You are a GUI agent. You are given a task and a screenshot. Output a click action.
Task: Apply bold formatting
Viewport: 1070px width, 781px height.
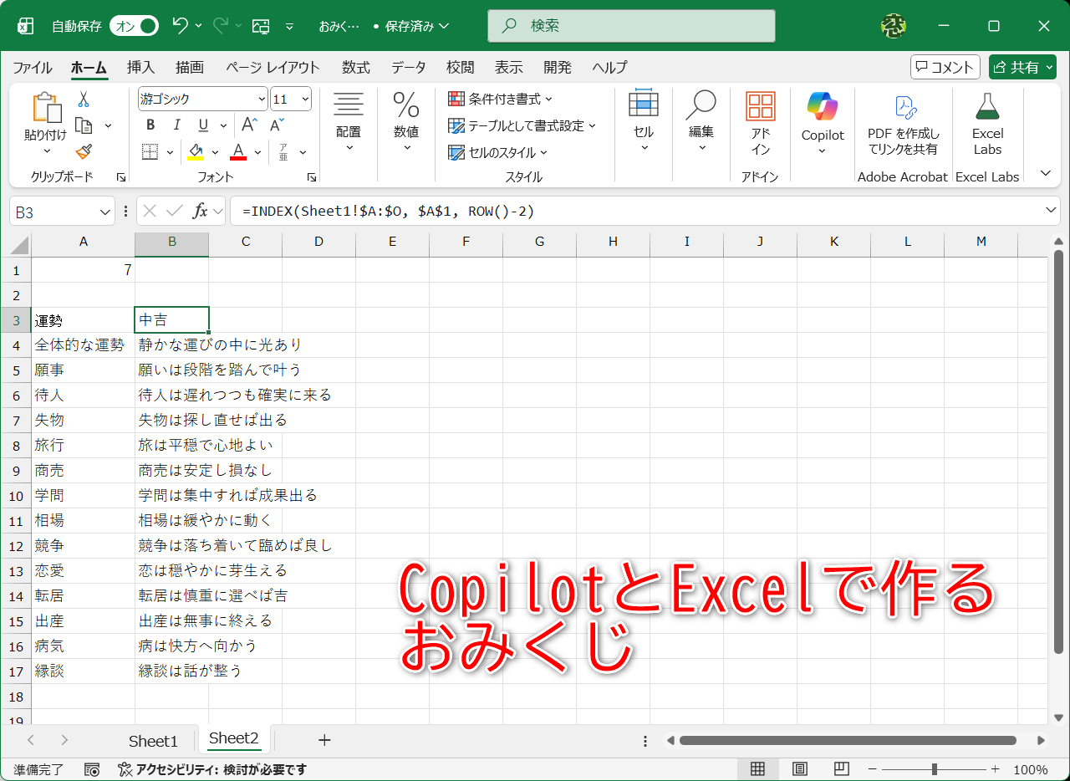tap(150, 125)
